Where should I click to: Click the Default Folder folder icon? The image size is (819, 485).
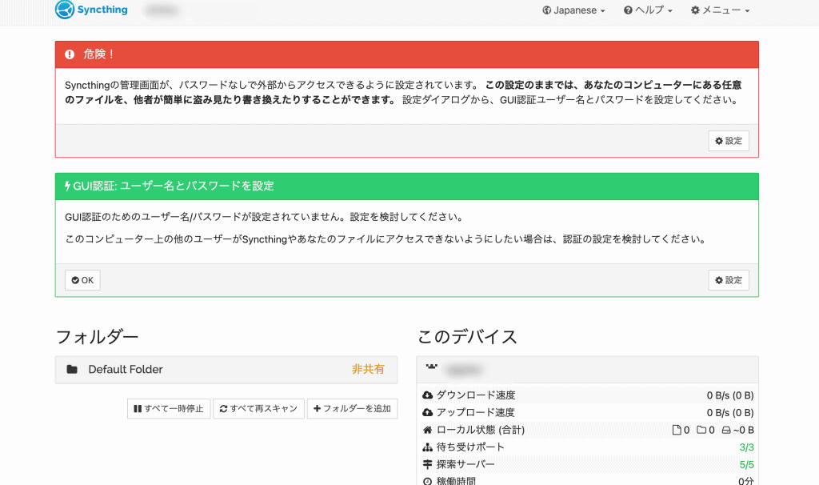tap(72, 370)
